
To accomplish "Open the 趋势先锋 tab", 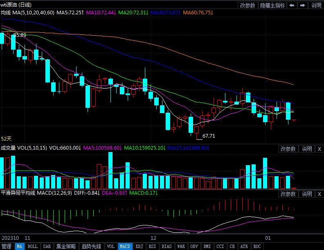I will [x=91, y=246].
